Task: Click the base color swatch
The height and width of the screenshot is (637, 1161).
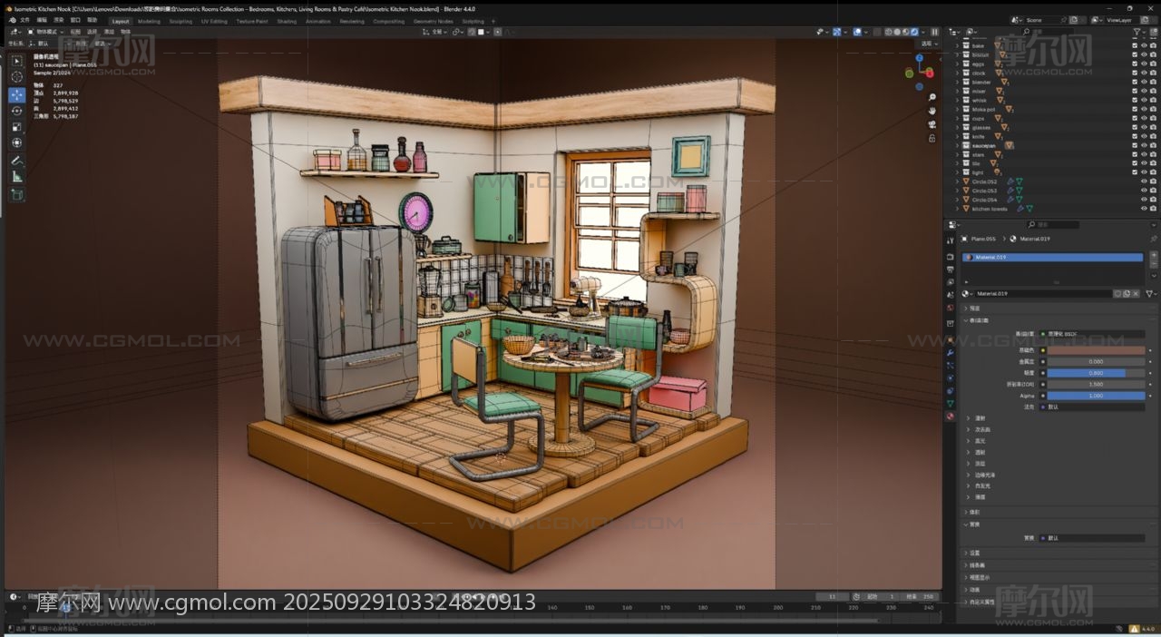Action: (x=1096, y=350)
